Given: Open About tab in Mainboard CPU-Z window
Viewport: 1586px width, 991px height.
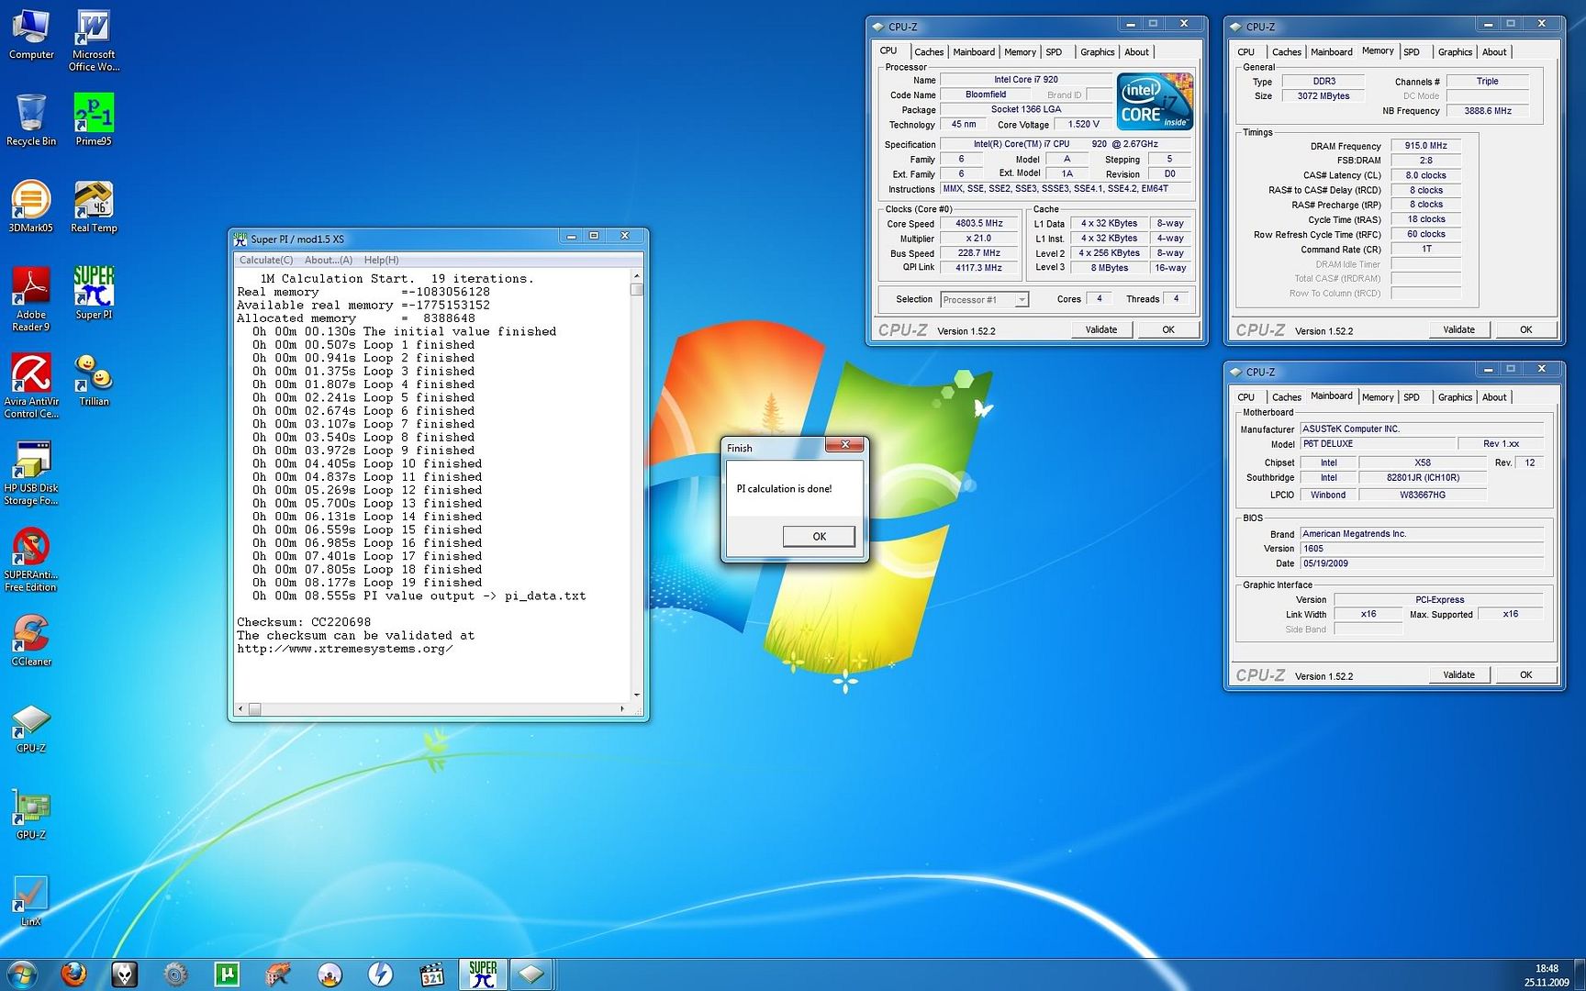Looking at the screenshot, I should point(1494,397).
